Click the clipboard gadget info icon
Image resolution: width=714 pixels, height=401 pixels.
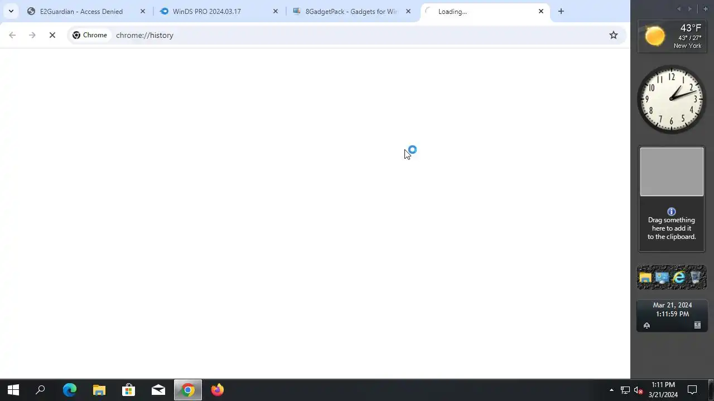click(672, 212)
